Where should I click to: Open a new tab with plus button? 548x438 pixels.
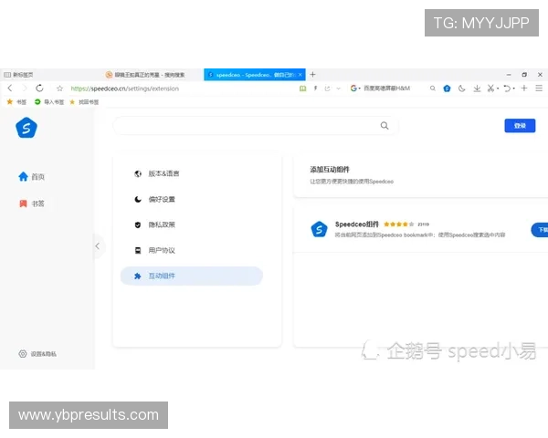pyautogui.click(x=312, y=75)
